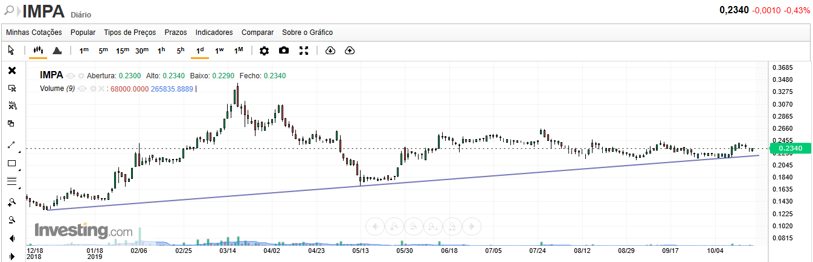Screen dimensions: 813x262
Task: Open the Indicadores menu
Action: pyautogui.click(x=214, y=33)
